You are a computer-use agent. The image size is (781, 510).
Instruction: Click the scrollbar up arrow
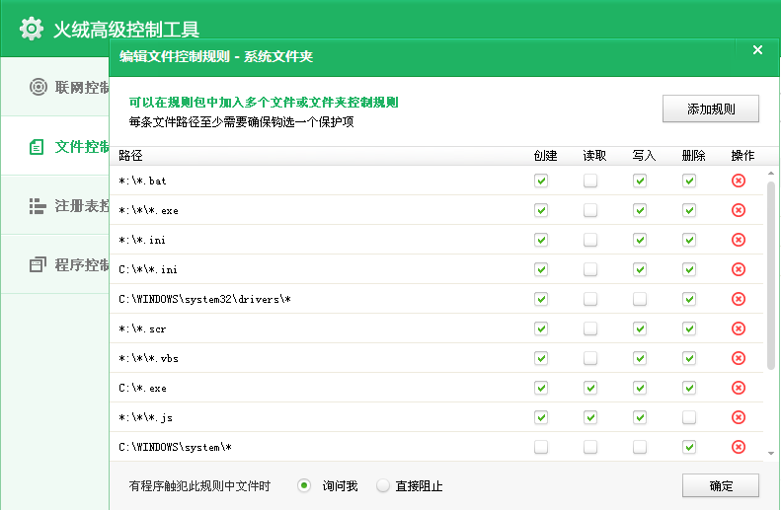(x=770, y=174)
